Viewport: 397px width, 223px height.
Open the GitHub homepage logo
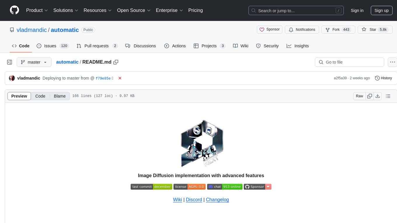coord(15,10)
